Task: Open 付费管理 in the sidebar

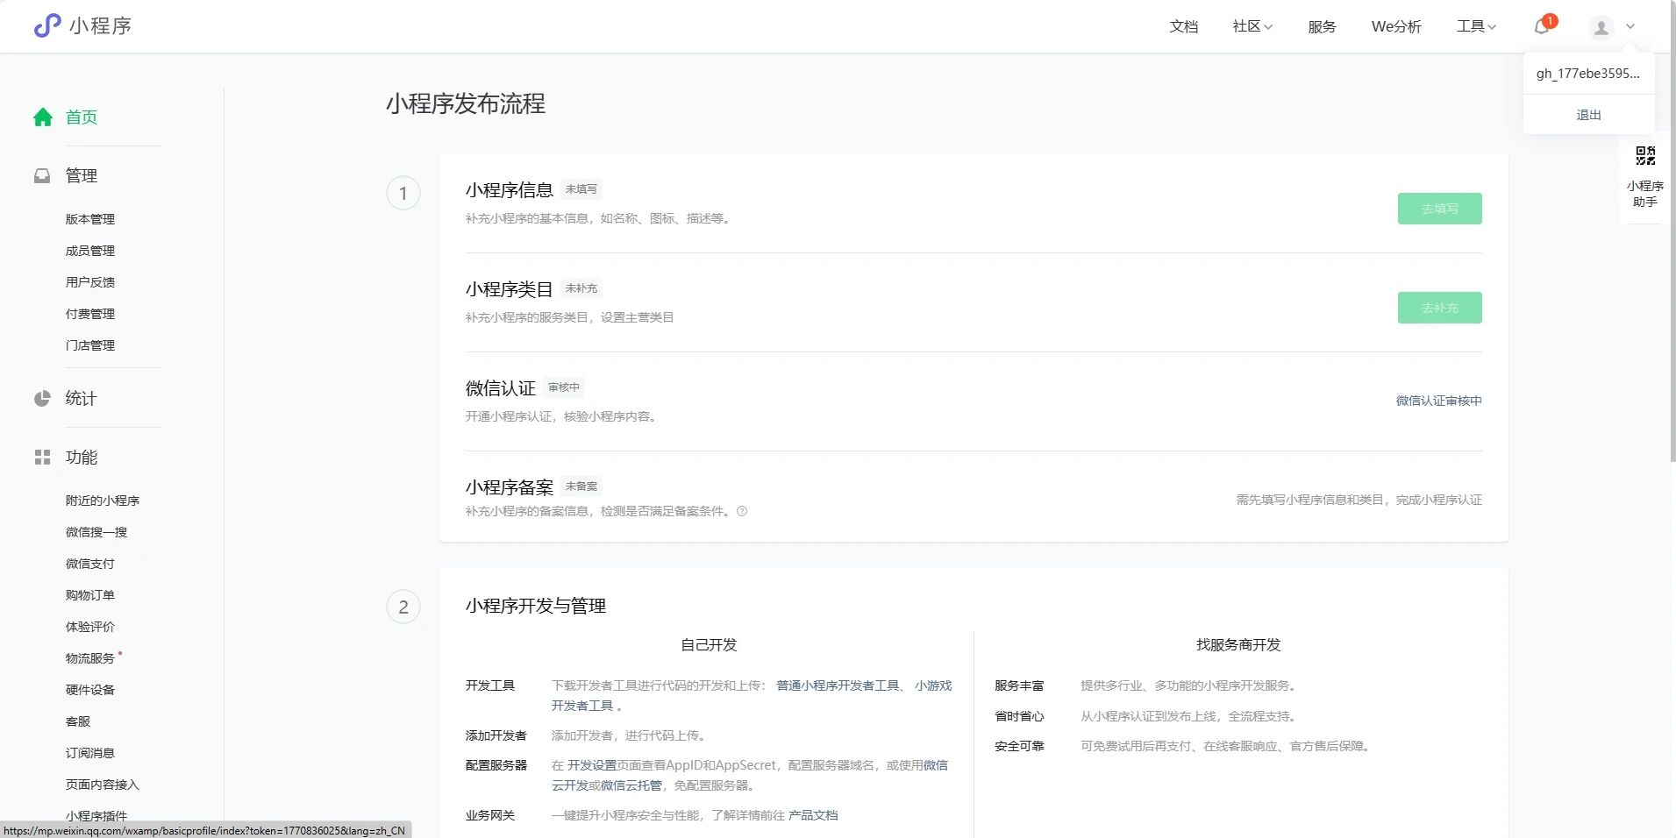Action: click(90, 314)
